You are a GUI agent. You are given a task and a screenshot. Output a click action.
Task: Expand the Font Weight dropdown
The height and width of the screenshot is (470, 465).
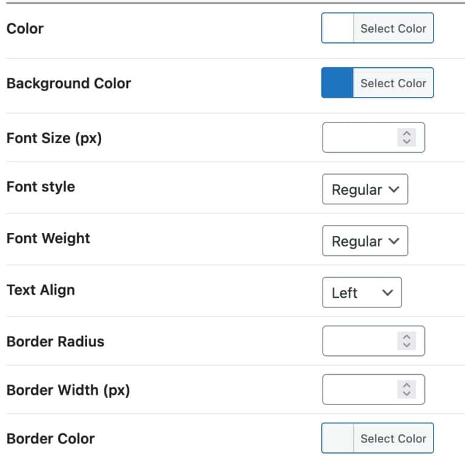(x=365, y=241)
